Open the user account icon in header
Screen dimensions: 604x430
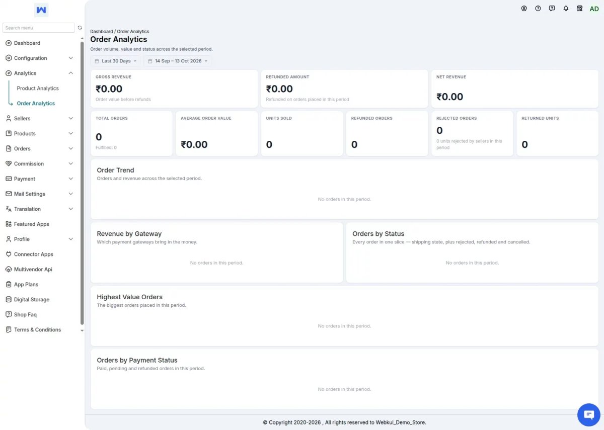pos(524,9)
